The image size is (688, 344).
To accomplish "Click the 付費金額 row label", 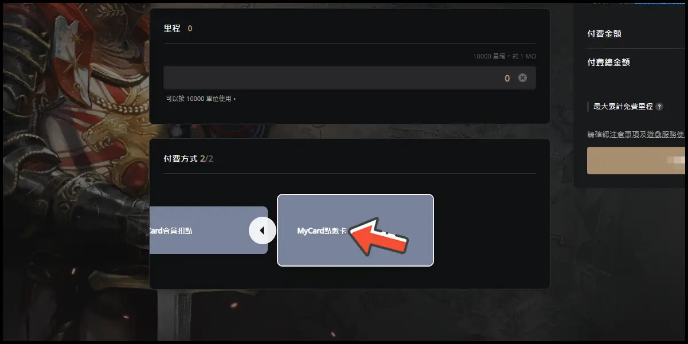I will (604, 34).
